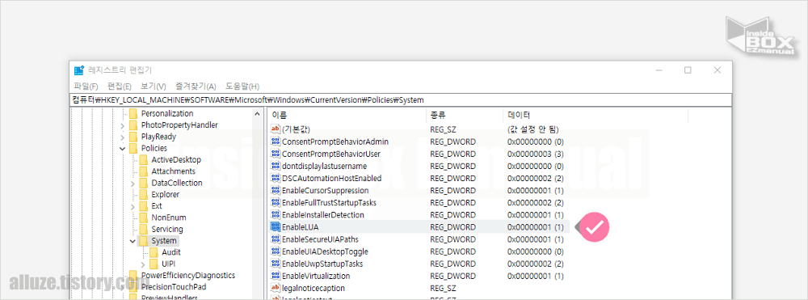Screen dimensions: 808x300
Task: Expand the PlayReady key
Action: click(122, 137)
